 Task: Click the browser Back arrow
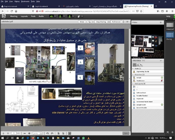click(x=3, y=11)
